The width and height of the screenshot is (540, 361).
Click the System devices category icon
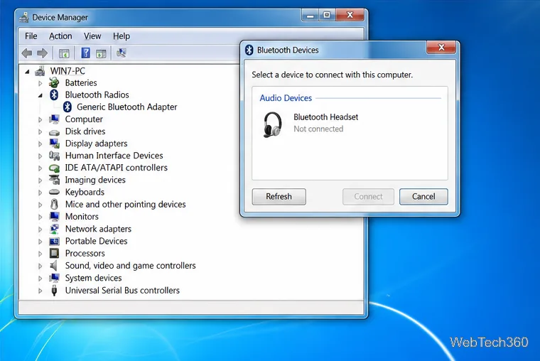(x=54, y=278)
